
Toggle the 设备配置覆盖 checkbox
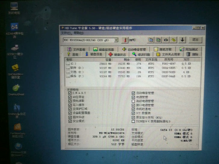[x=70, y=113]
